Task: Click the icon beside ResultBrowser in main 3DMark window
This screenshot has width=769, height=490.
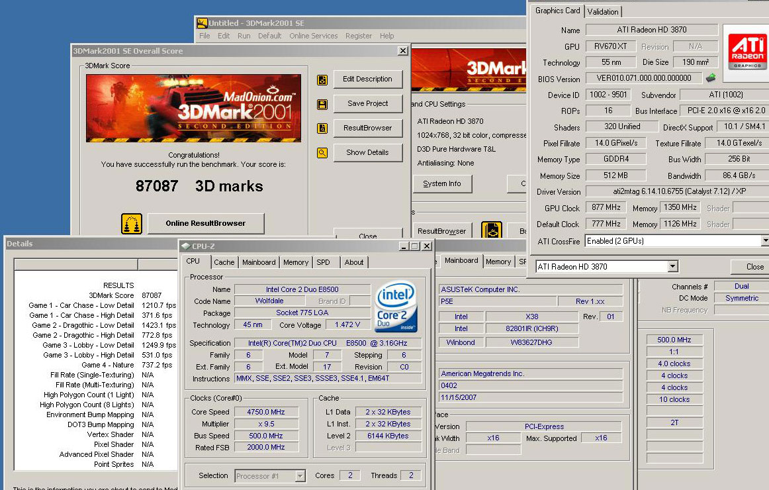Action: click(492, 230)
